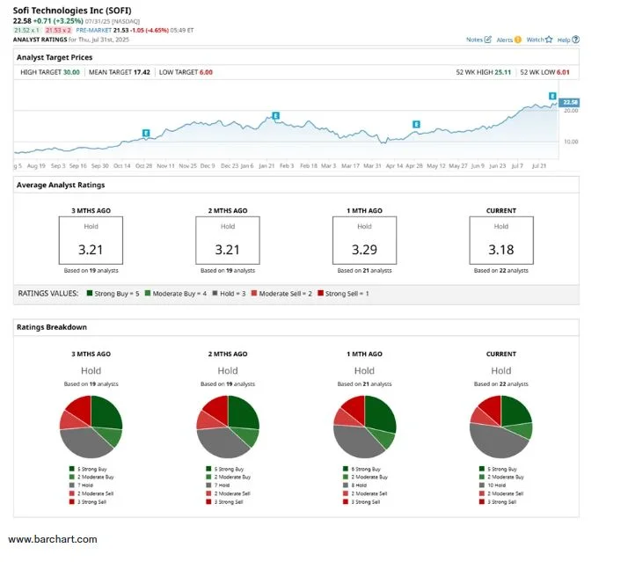Click the earnings E marker near Apr 28
Image resolution: width=628 pixels, height=562 pixels.
416,125
